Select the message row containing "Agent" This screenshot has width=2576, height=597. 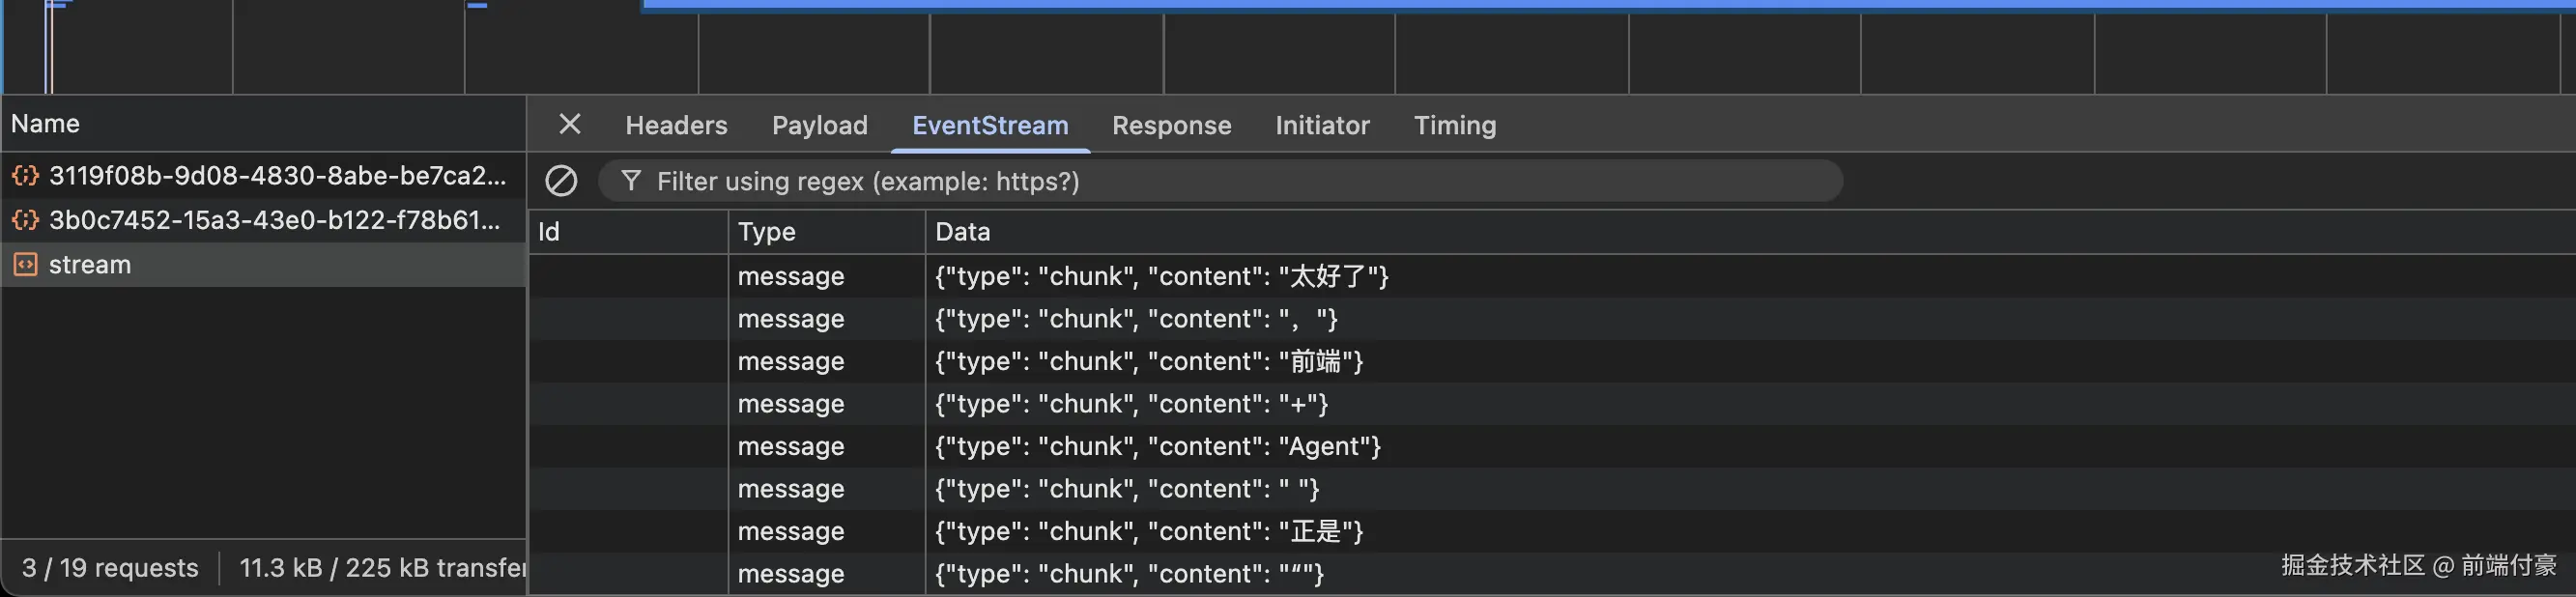pyautogui.click(x=1157, y=447)
